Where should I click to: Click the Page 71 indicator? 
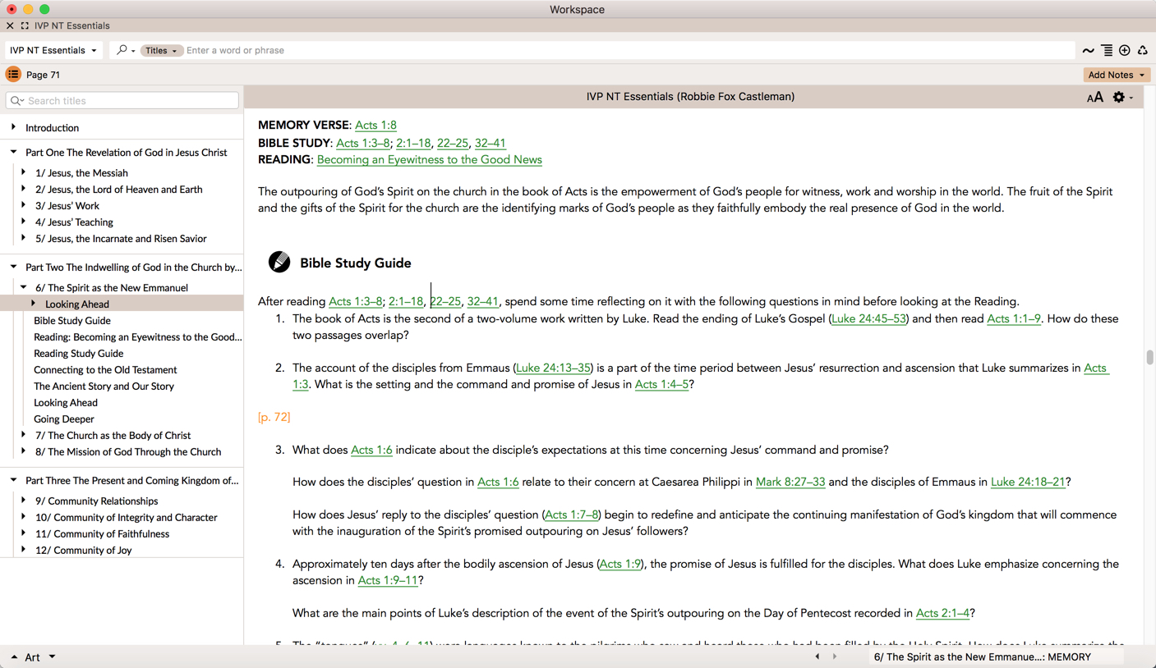pyautogui.click(x=43, y=75)
